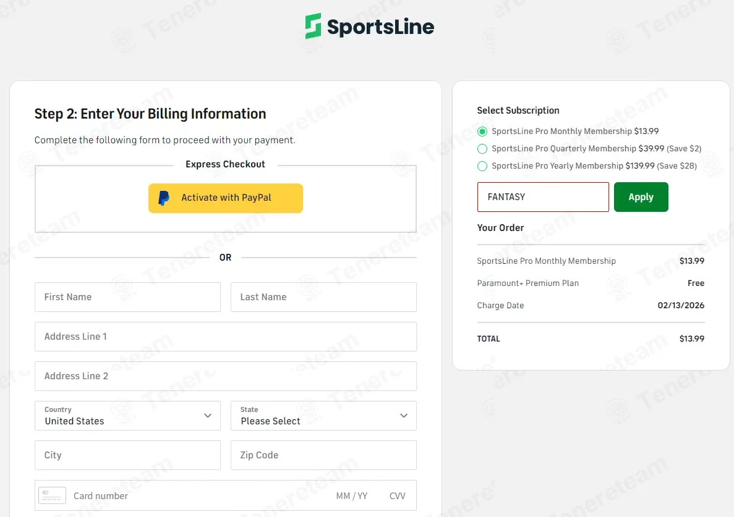Screen dimensions: 734x517
Task: Click the PayPal logo icon
Action: click(164, 198)
